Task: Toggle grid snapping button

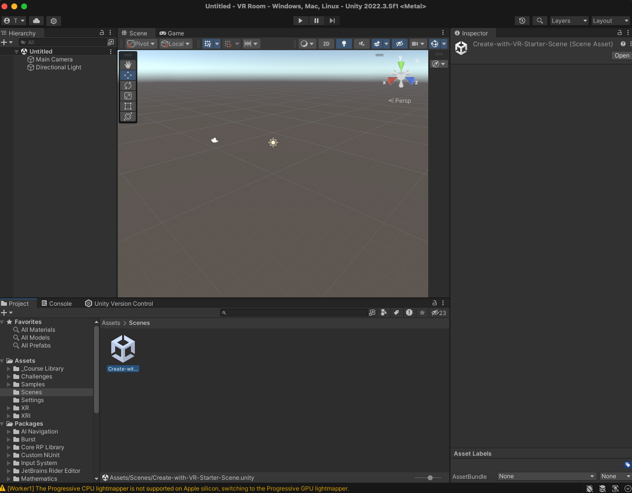Action: point(227,44)
